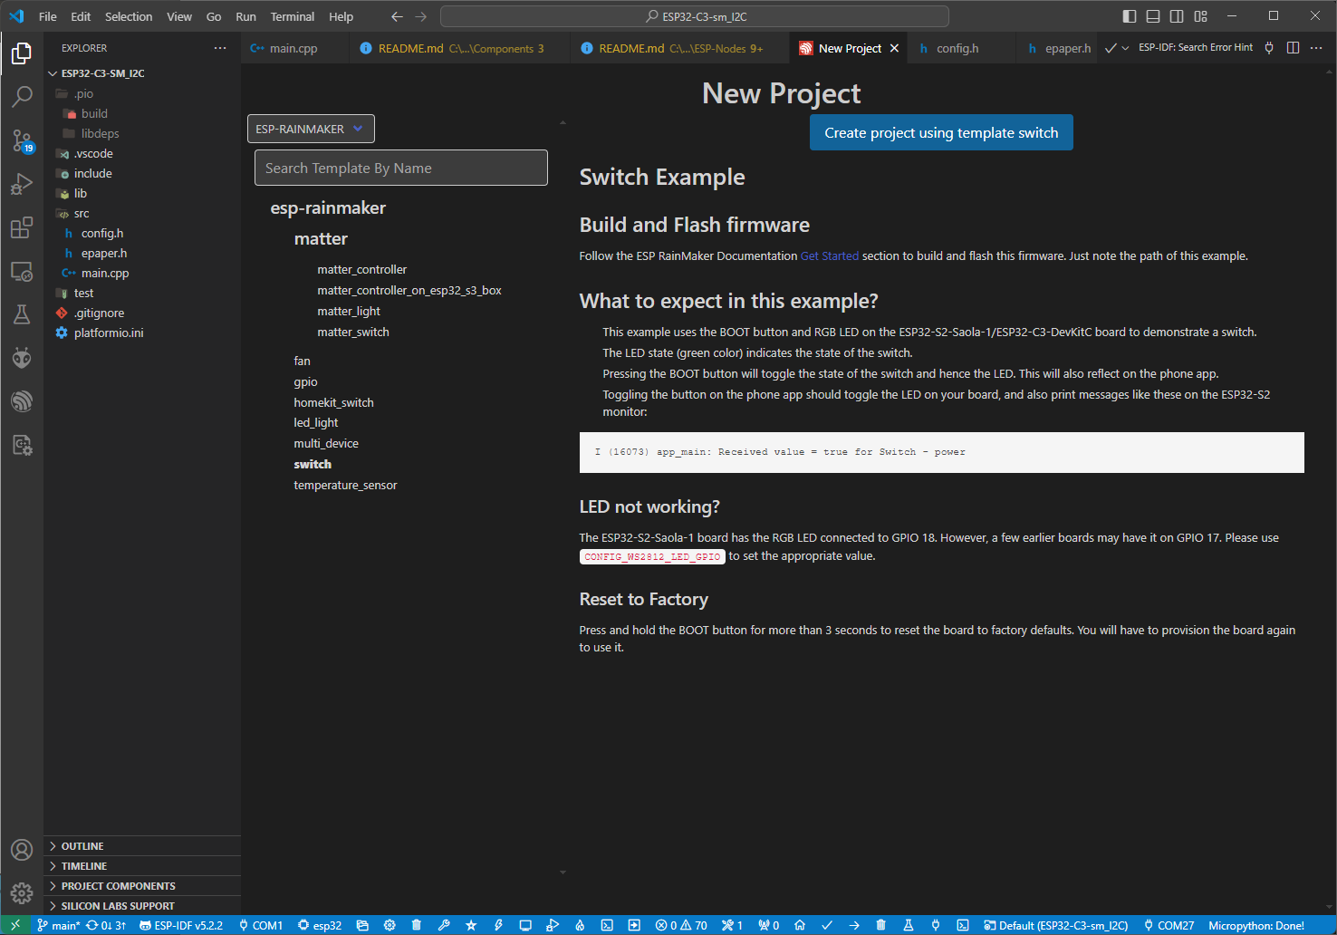Open the Testing flask view
The image size is (1337, 935).
tap(22, 314)
